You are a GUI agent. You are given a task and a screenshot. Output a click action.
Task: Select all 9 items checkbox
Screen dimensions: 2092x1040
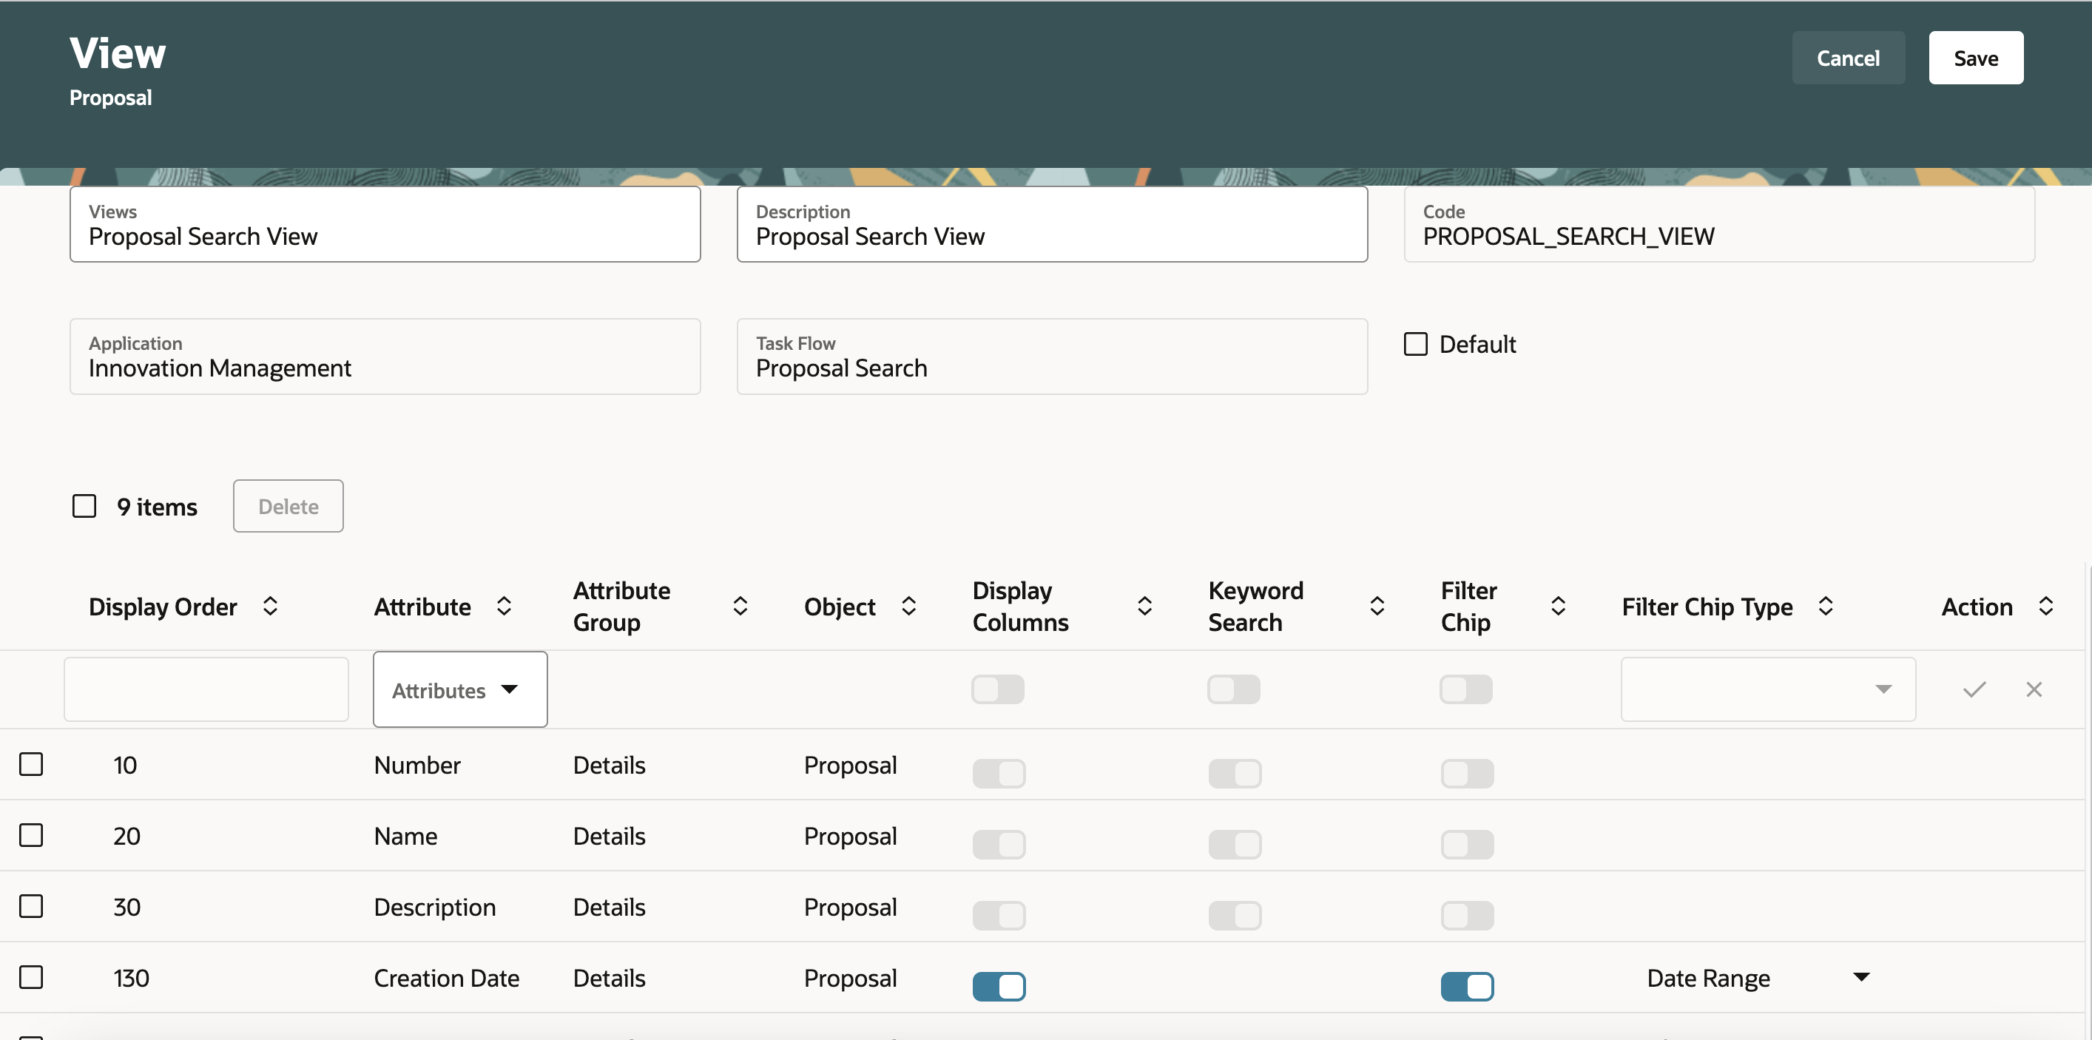click(x=84, y=507)
